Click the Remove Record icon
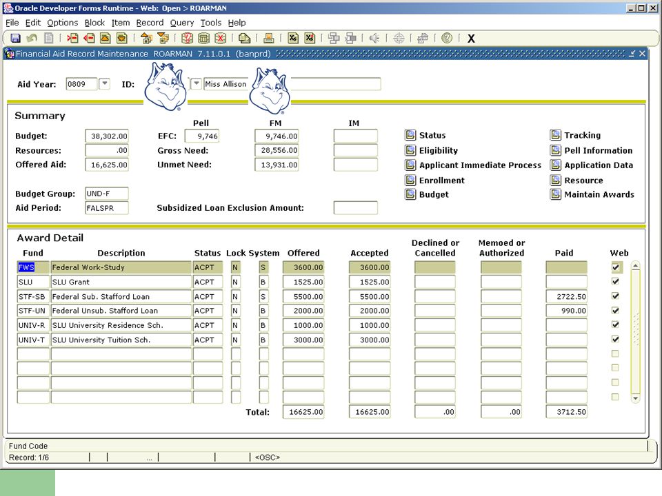The image size is (662, 496). pos(89,39)
